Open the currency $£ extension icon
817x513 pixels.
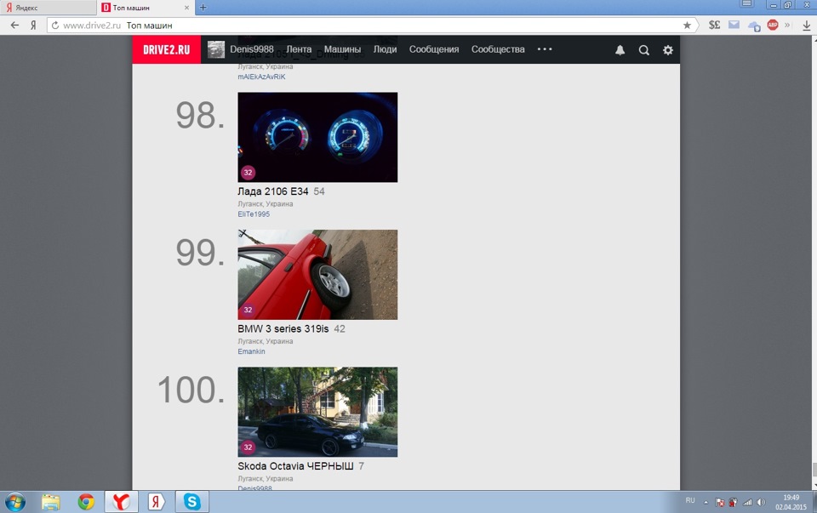click(714, 25)
